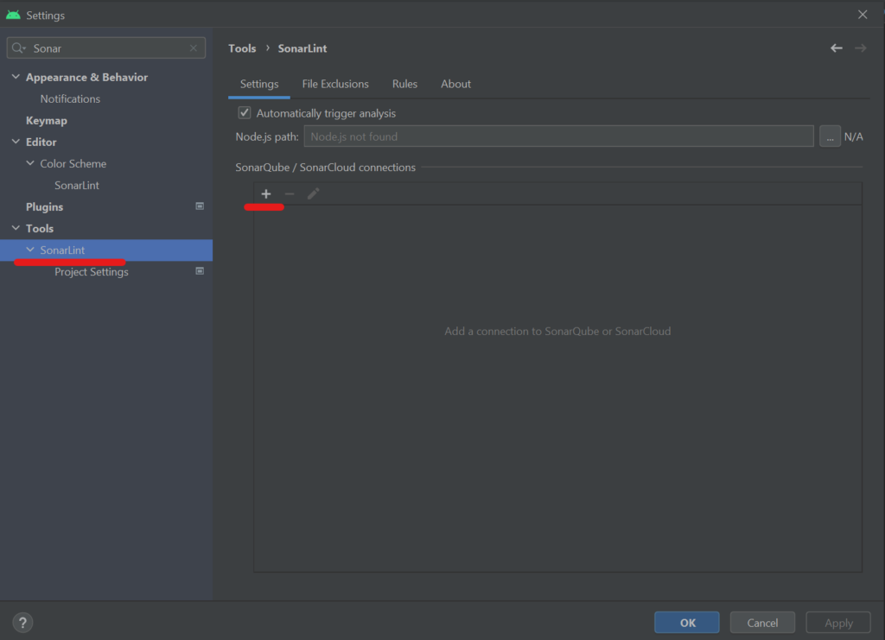The height and width of the screenshot is (640, 885).
Task: Click the Tools breadcrumb link
Action: point(242,48)
